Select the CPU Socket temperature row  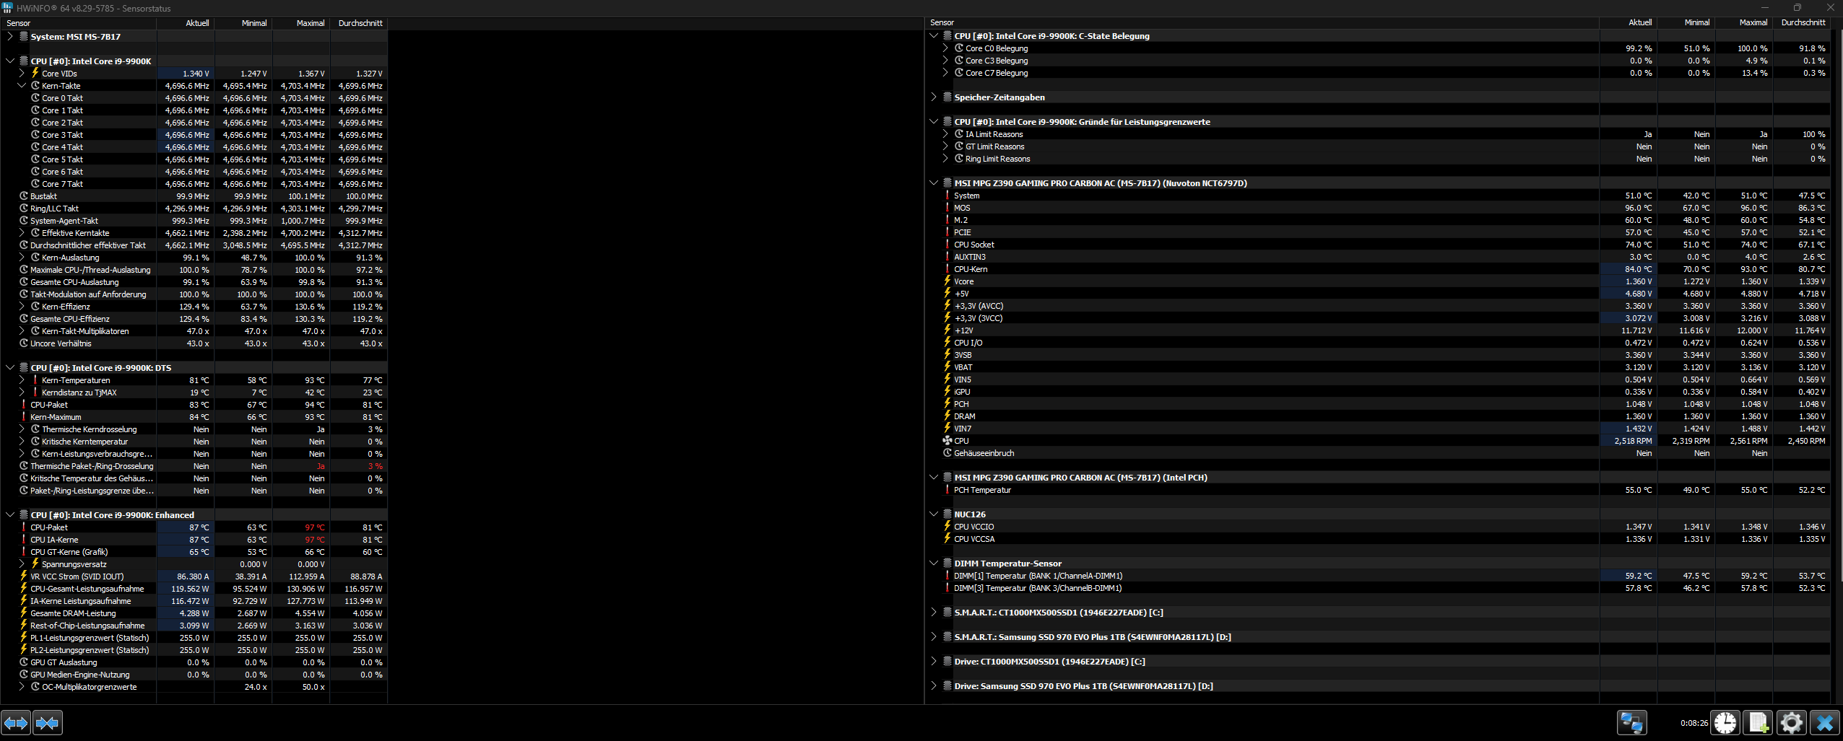click(x=1378, y=244)
